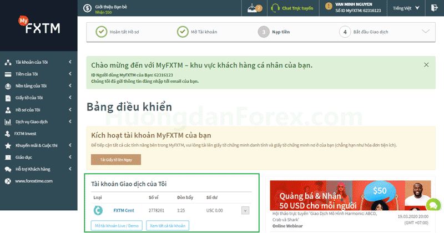Expand Dịch vụ Giao dịch submenu arrow
Image resolution: width=444 pixels, height=233 pixels.
tap(70, 121)
